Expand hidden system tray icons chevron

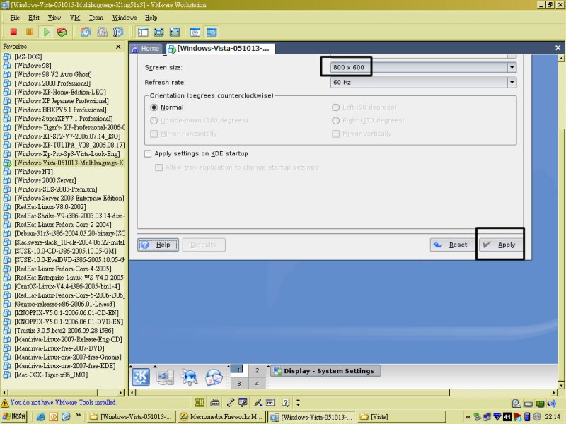pyautogui.click(x=468, y=417)
